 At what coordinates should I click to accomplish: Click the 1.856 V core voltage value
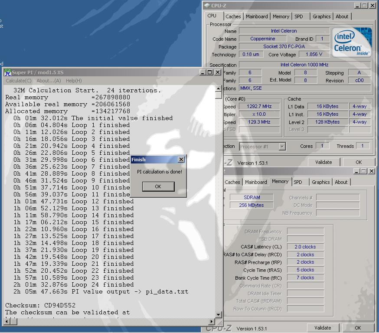click(x=314, y=54)
